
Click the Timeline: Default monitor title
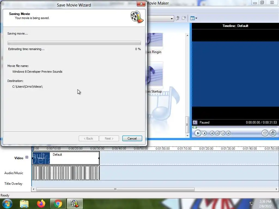coord(235,26)
